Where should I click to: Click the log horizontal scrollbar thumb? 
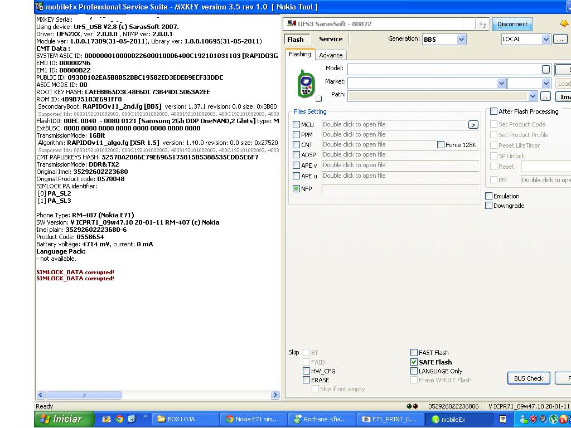click(x=84, y=395)
